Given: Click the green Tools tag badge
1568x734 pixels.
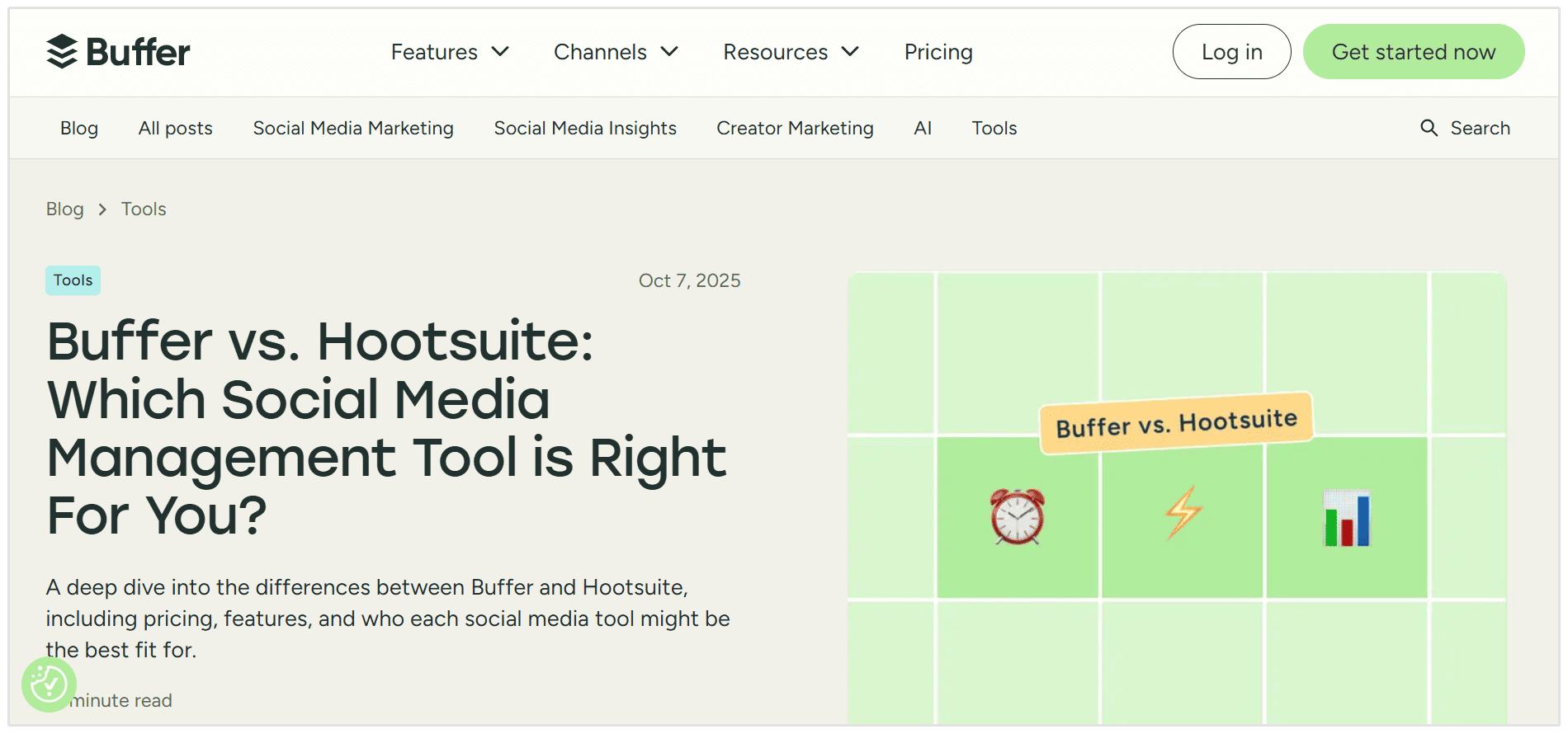Looking at the screenshot, I should [73, 280].
